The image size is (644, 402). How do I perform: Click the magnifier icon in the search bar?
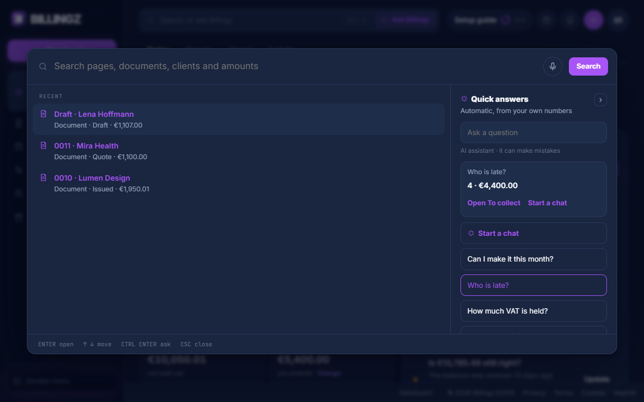tap(43, 66)
